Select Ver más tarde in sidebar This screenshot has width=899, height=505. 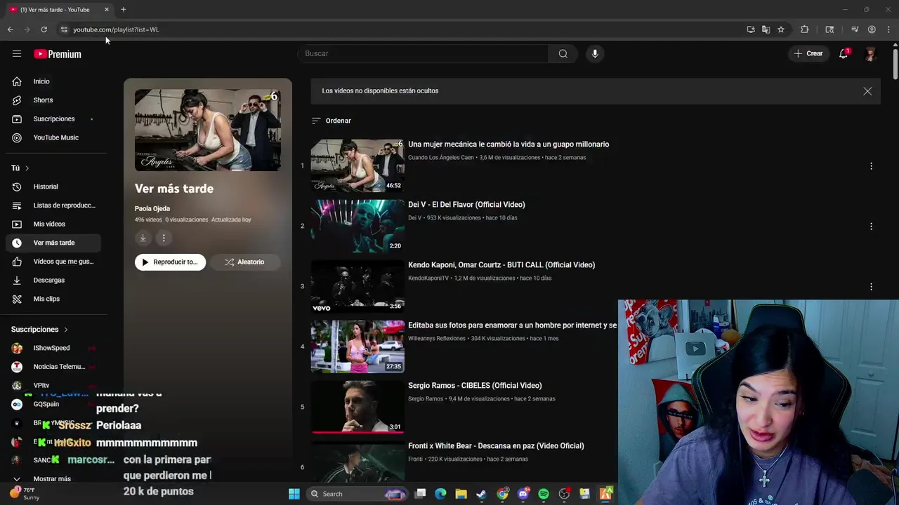53,243
